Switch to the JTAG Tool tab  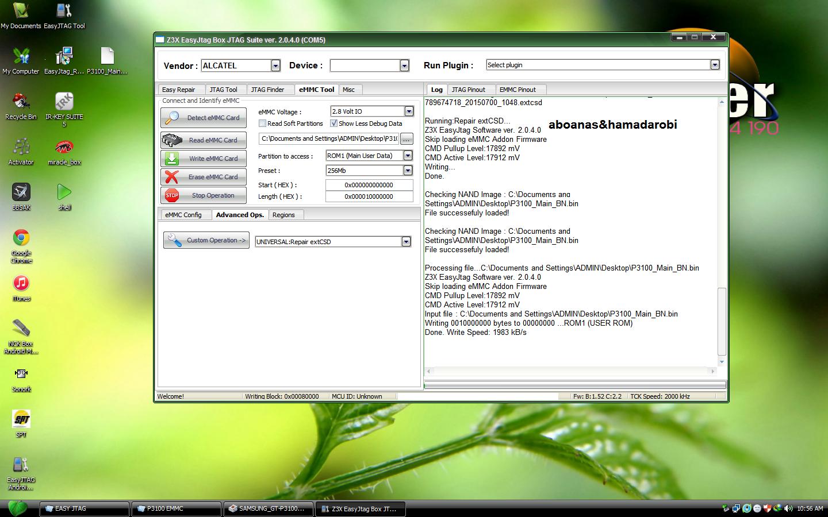[x=225, y=90]
